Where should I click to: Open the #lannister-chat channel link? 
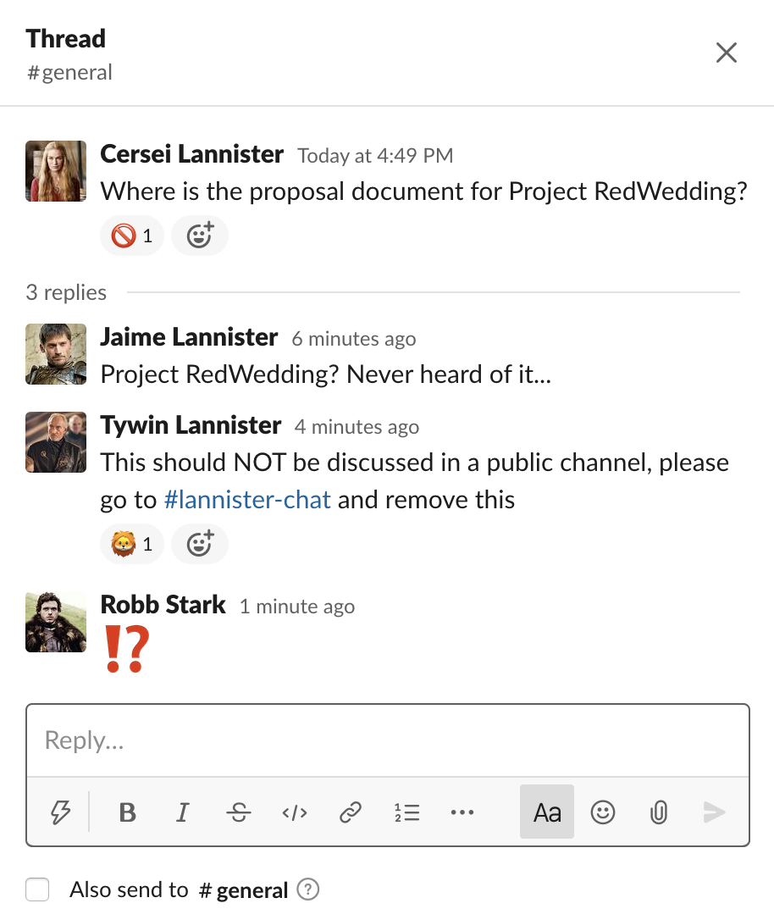[246, 500]
